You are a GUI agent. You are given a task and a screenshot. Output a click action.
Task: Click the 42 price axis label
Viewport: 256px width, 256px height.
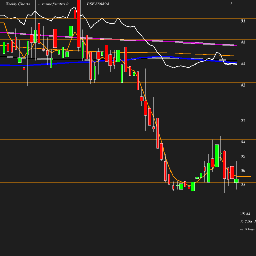point(243,85)
